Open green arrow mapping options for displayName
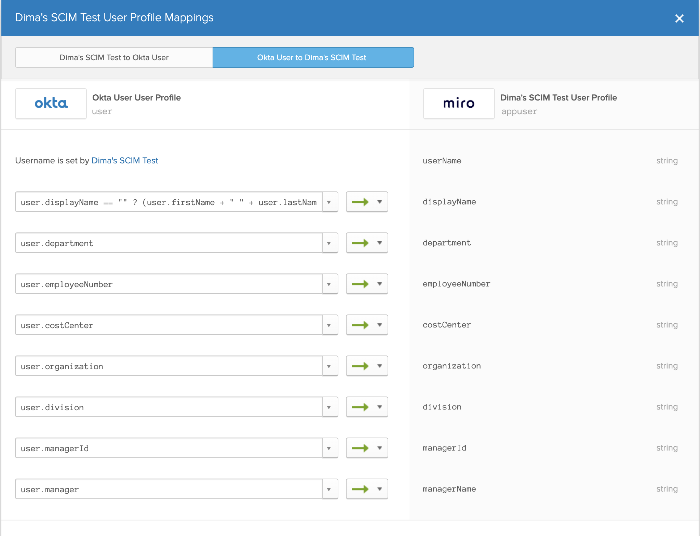Screen dimensions: 700x536 click(367, 202)
